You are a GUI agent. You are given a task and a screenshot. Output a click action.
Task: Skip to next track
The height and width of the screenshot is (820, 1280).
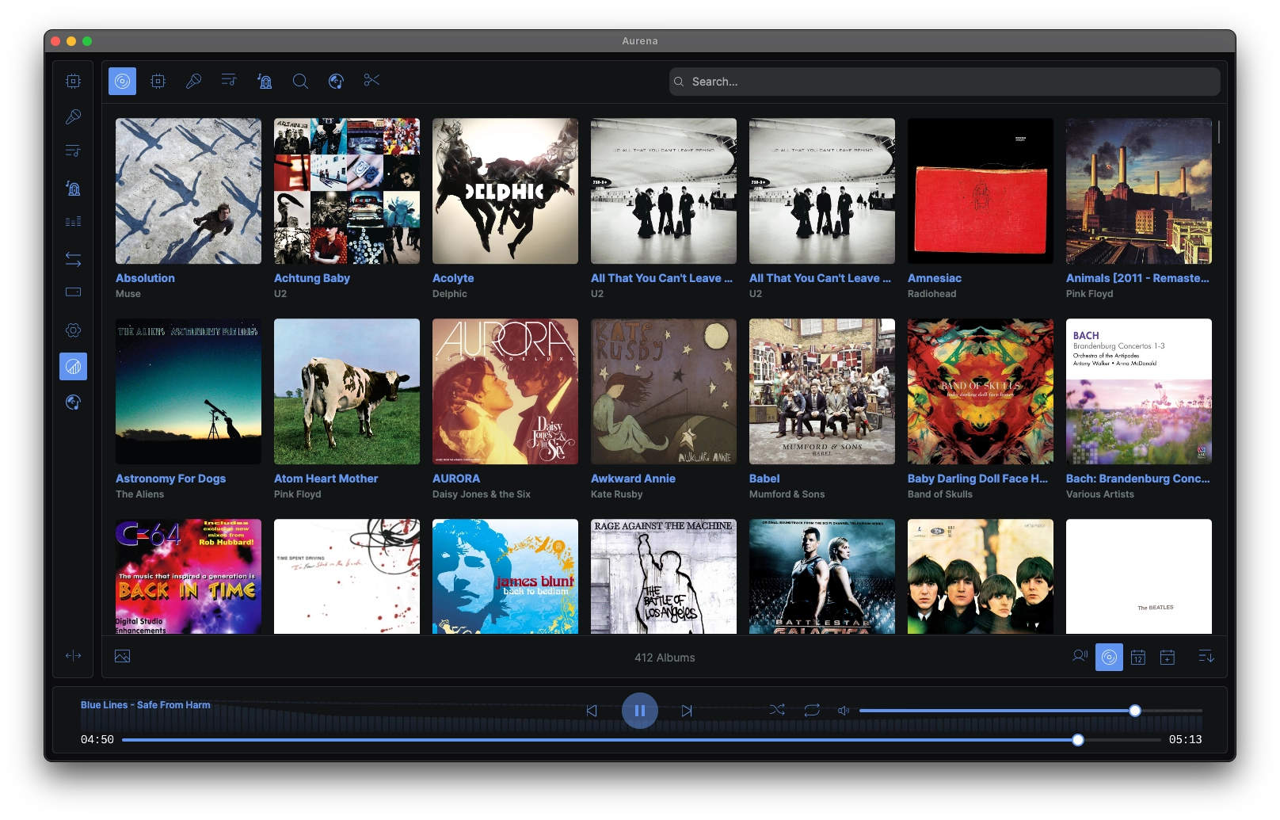[687, 711]
